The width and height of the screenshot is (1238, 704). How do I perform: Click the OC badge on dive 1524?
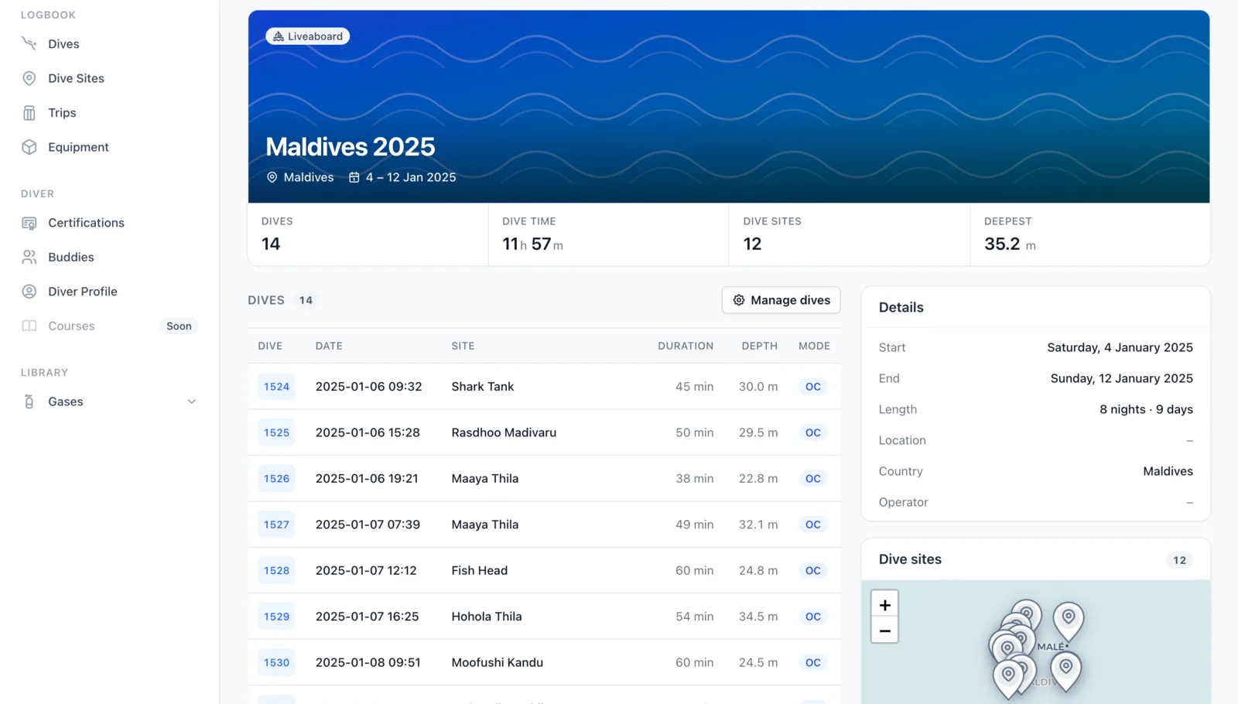[812, 387]
